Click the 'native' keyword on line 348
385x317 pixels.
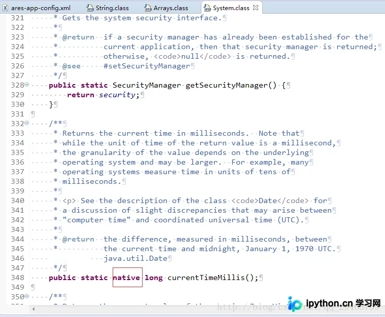click(x=126, y=278)
